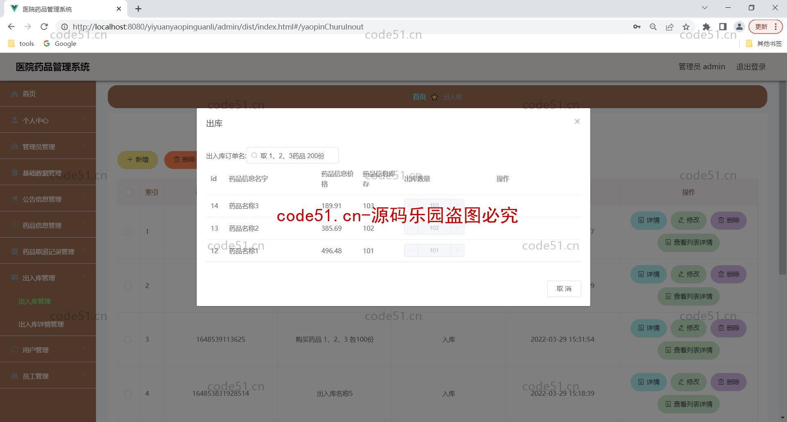Increase 出库数量 for 药品名称1

pyautogui.click(x=457, y=250)
